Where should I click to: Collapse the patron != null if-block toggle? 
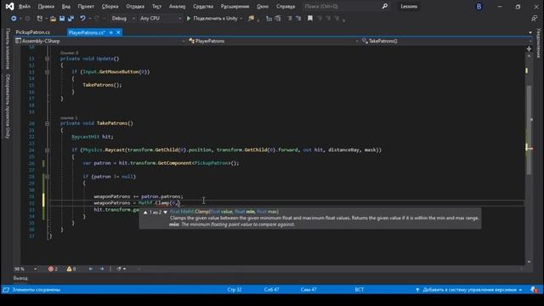coord(48,177)
